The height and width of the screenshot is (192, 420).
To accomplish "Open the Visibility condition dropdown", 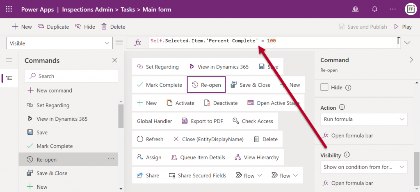I will tap(364, 167).
